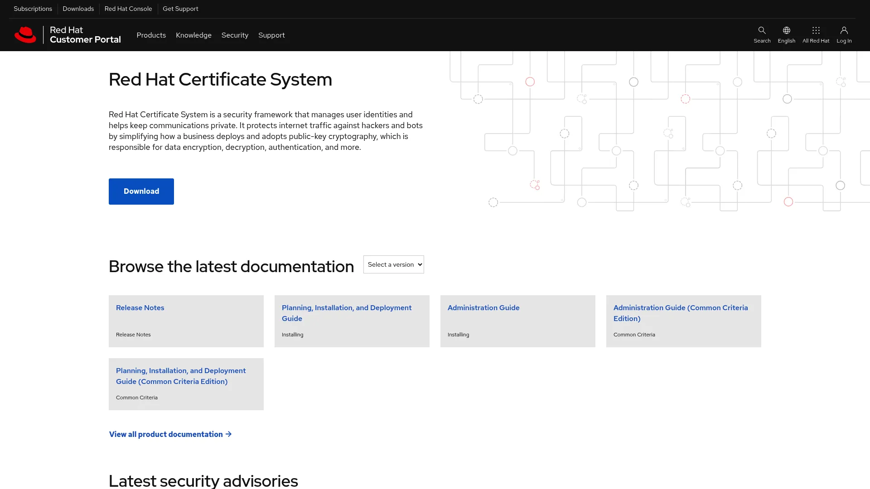This screenshot has height=489, width=870.
Task: Open Downloads link in top bar
Action: click(78, 9)
